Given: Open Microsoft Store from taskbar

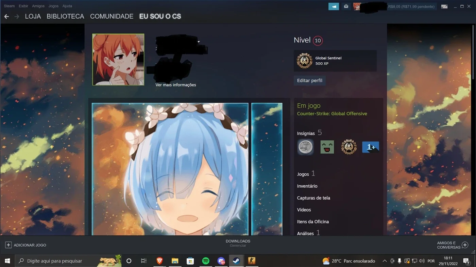Looking at the screenshot, I should pyautogui.click(x=190, y=261).
